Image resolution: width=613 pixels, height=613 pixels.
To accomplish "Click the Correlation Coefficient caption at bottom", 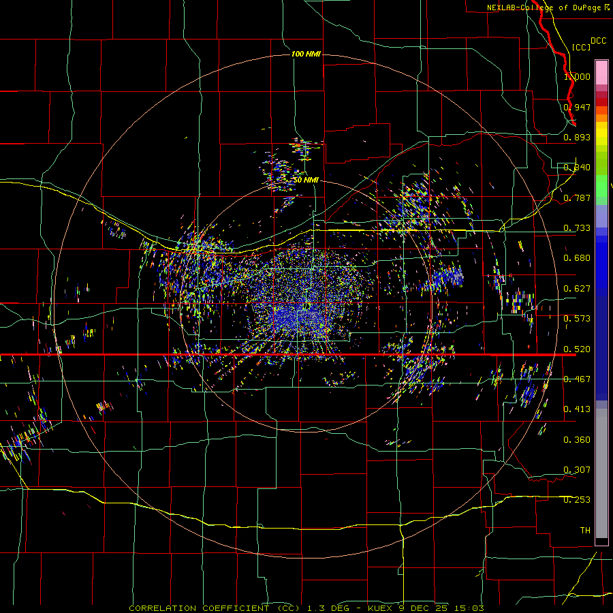I will (306, 608).
